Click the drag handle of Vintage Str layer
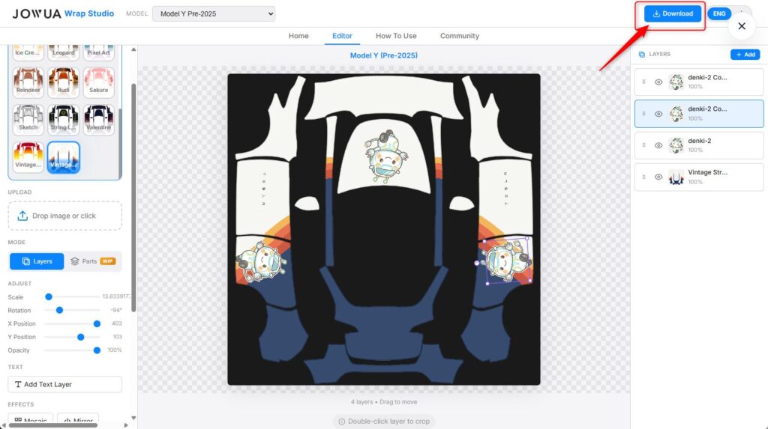The image size is (768, 429). 643,177
